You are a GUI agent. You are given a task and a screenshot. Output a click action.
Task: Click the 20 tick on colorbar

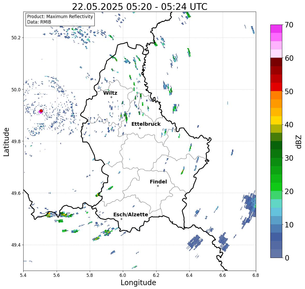pos(289,191)
